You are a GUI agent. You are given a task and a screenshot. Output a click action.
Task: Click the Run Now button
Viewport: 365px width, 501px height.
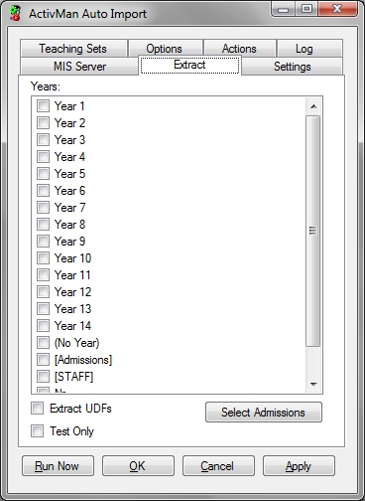click(58, 466)
